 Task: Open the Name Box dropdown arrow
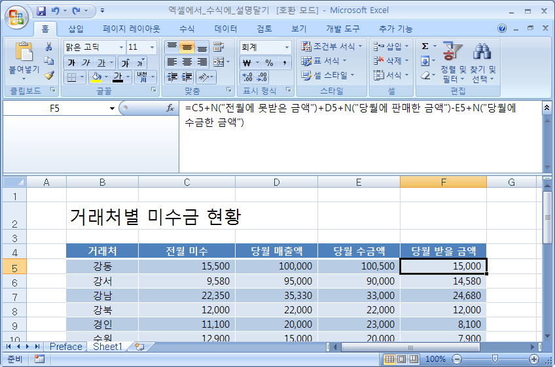[112, 109]
